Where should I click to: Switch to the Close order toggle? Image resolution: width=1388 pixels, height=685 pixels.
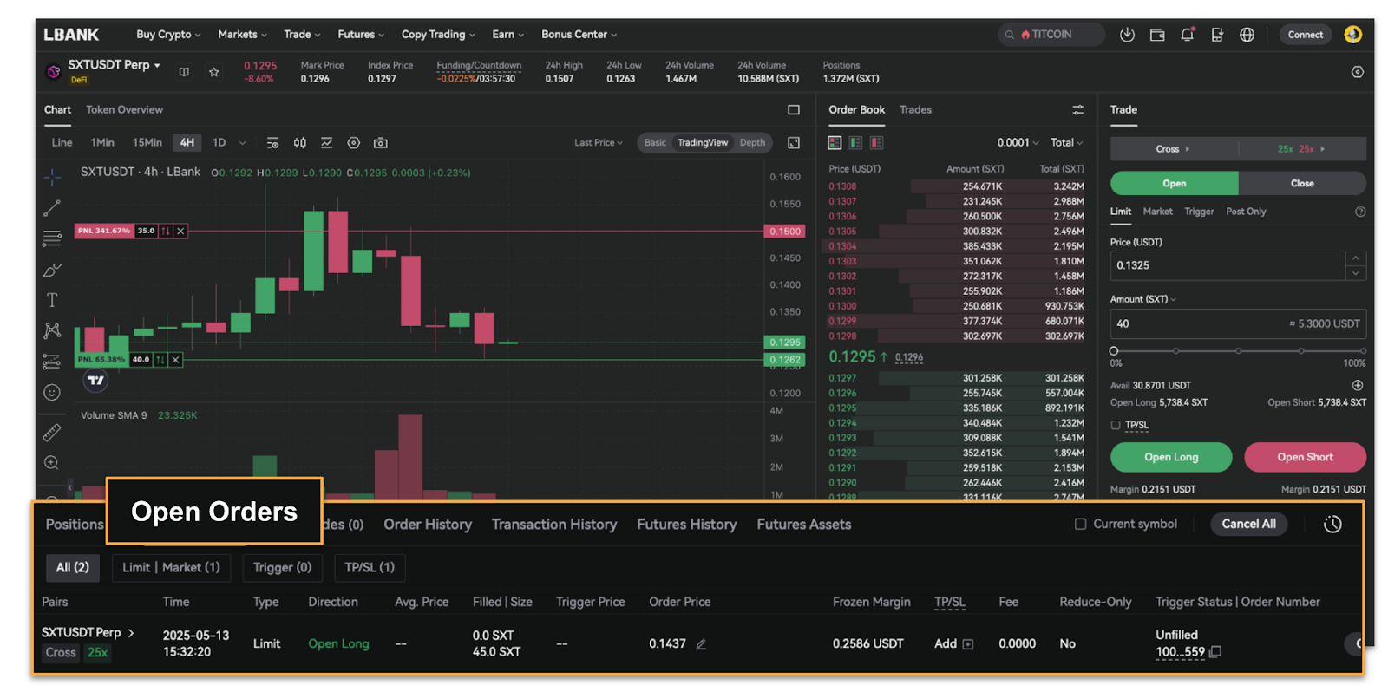click(x=1302, y=183)
